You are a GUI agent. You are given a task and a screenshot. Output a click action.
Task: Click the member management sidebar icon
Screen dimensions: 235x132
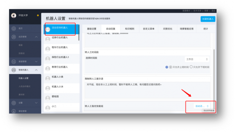click(x=14, y=37)
